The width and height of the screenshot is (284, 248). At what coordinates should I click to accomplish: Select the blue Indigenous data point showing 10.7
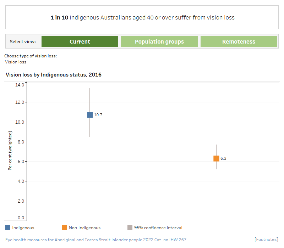click(x=90, y=115)
